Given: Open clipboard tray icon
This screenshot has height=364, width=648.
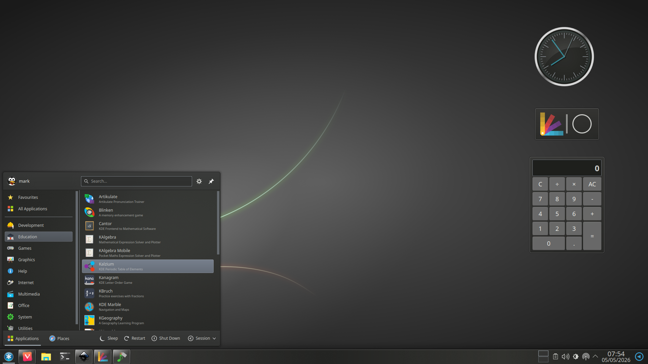Looking at the screenshot, I should 555,356.
